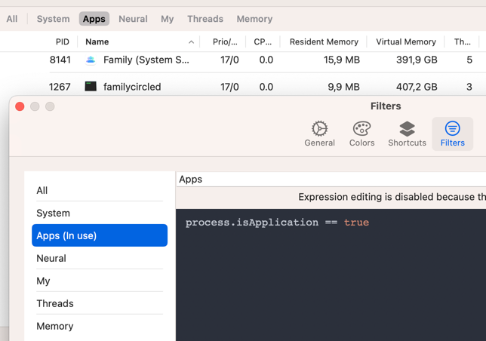This screenshot has width=486, height=341.
Task: Select All in the filters sidebar
Action: point(100,191)
